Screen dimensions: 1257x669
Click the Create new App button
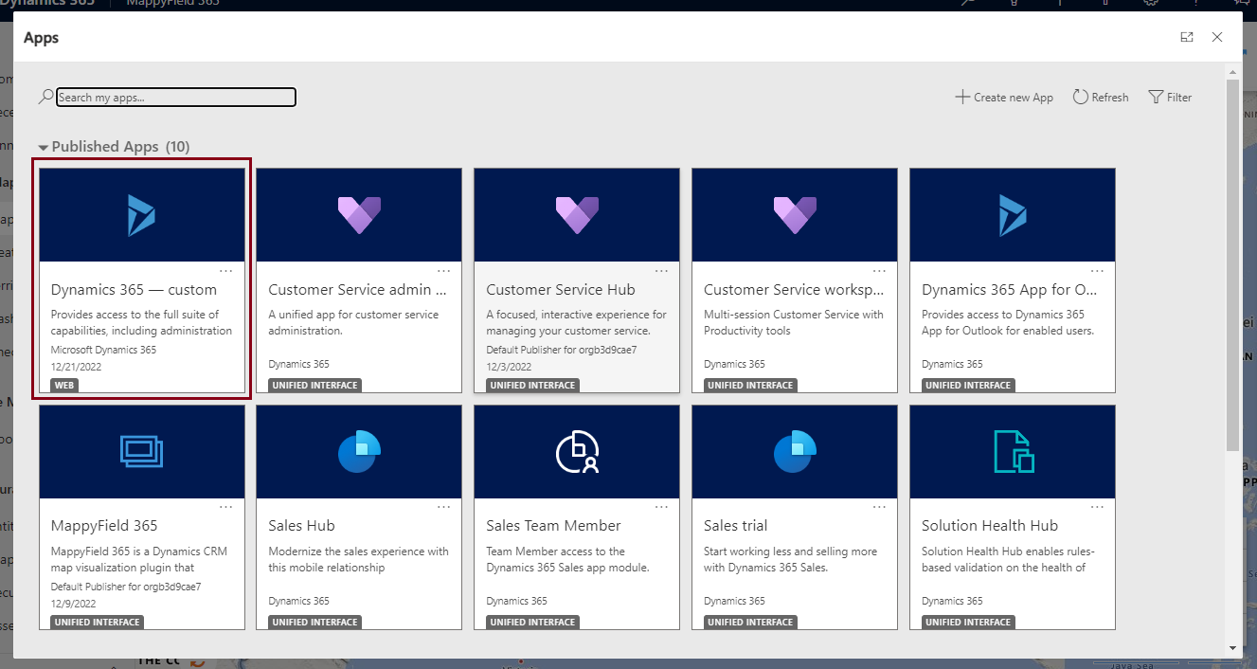[1004, 97]
